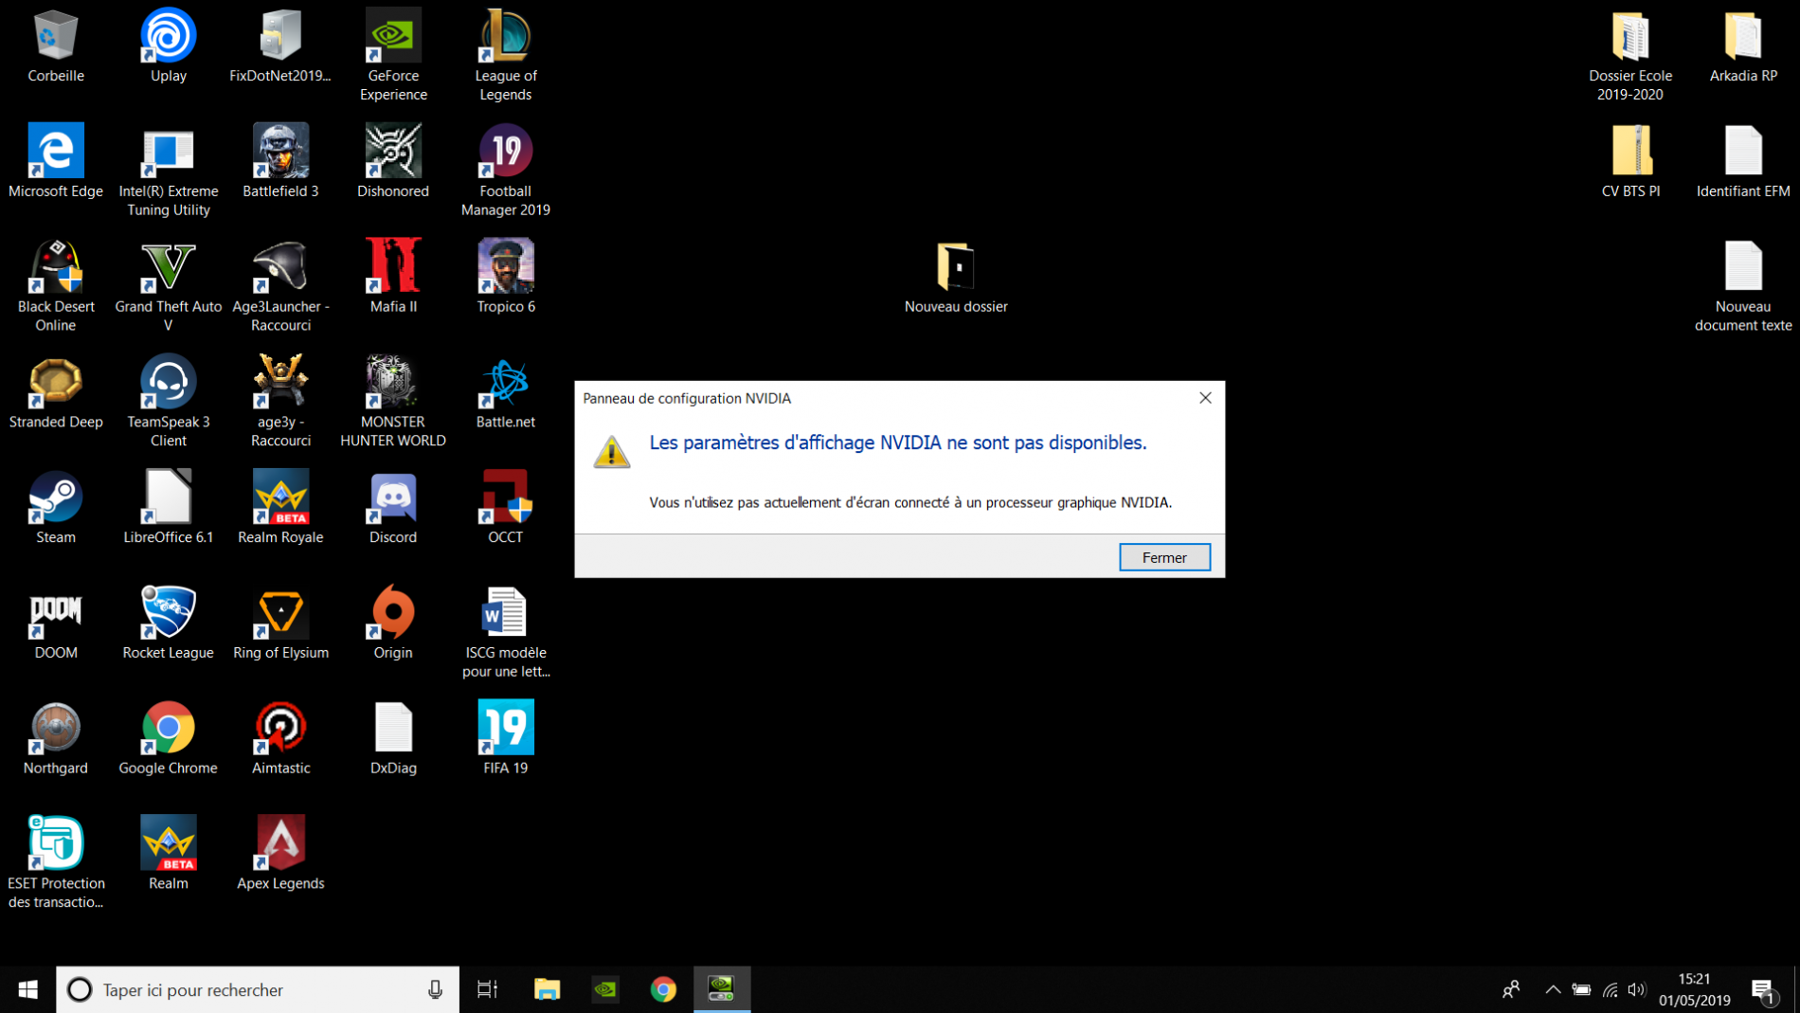This screenshot has height=1013, width=1800.
Task: Close the NVIDIA configuration panel dialog
Action: click(1205, 398)
